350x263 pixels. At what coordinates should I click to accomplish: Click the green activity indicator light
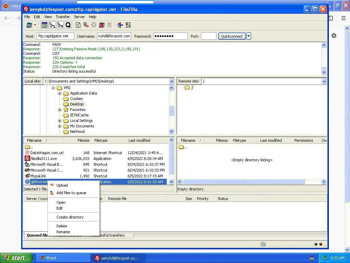coord(315,244)
